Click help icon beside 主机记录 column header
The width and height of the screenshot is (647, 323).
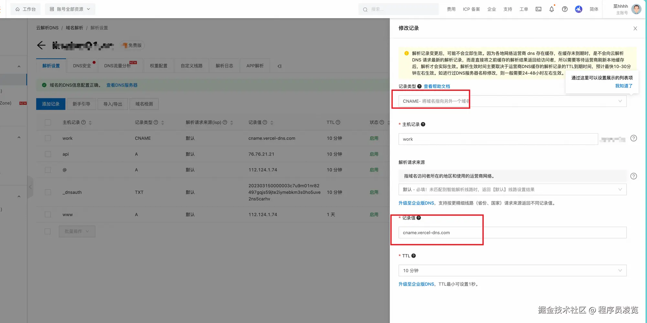(x=83, y=122)
